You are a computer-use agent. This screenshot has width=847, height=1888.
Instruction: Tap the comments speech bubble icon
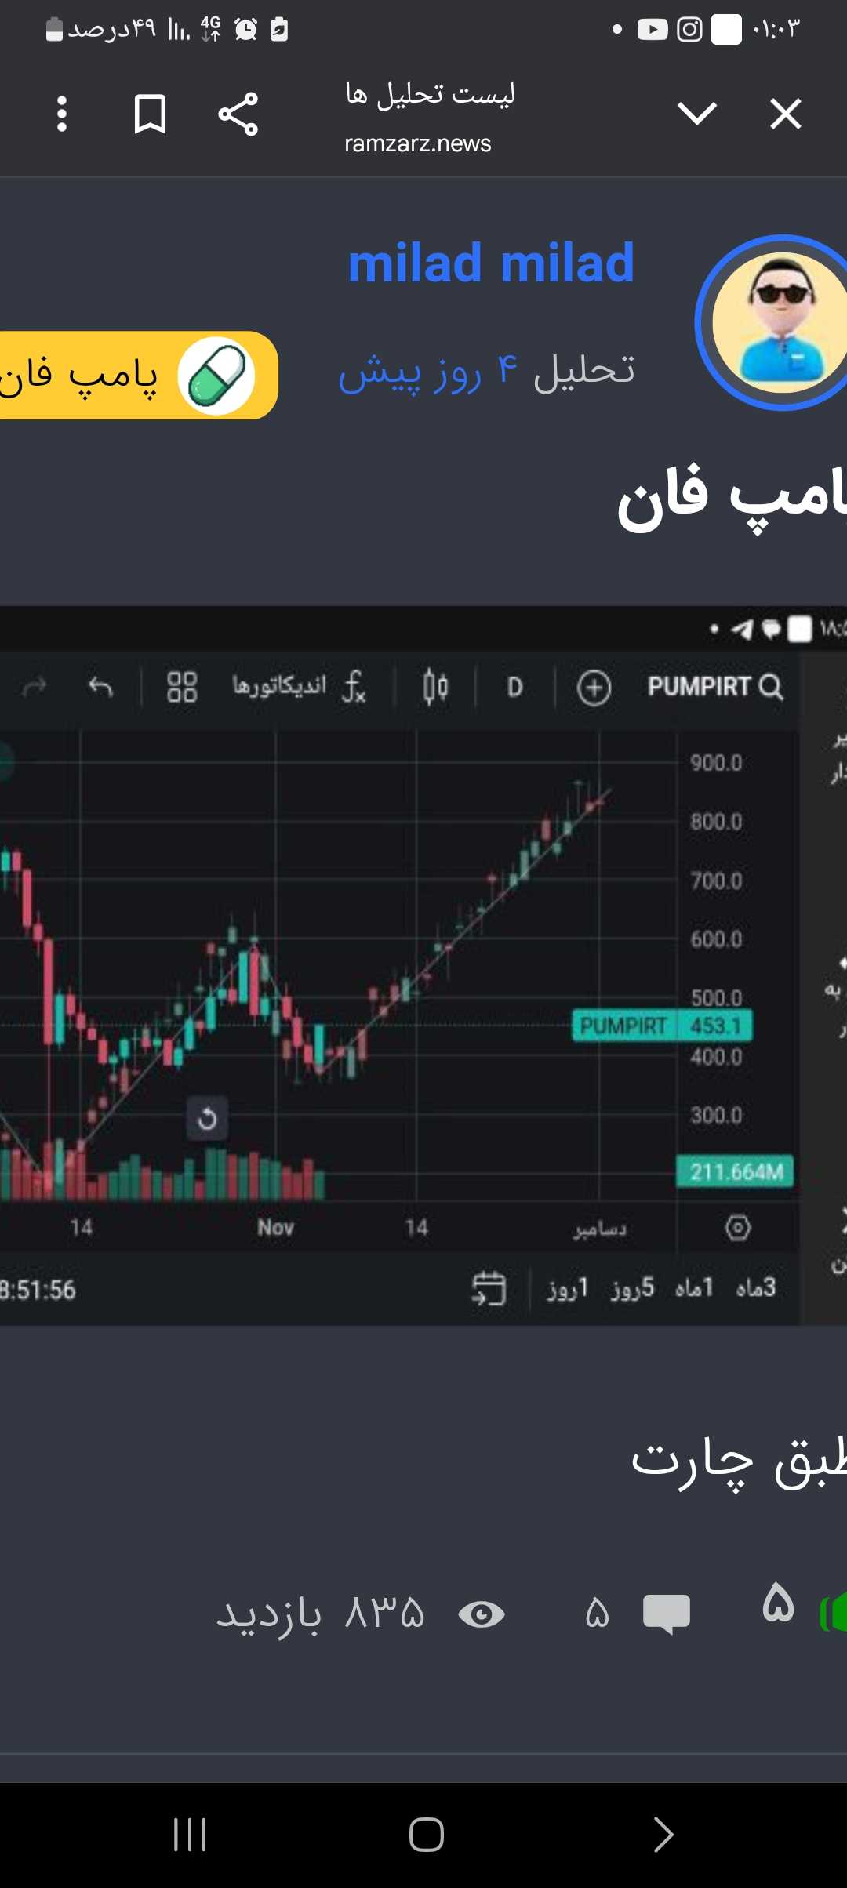pos(666,1614)
